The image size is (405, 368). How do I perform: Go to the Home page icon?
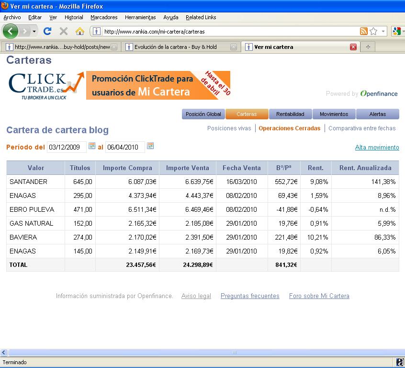(x=80, y=32)
